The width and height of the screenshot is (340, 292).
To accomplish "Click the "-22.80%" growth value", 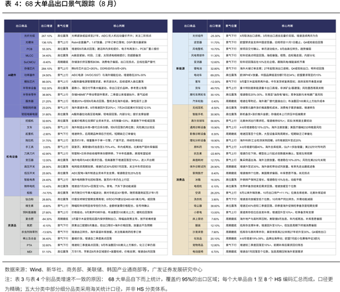I will tap(215, 153).
